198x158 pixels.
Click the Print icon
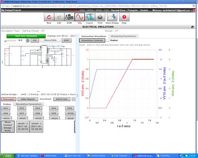[x=100, y=17]
